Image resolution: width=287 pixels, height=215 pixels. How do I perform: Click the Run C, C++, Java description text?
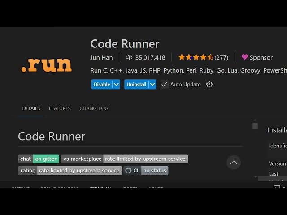click(x=188, y=70)
